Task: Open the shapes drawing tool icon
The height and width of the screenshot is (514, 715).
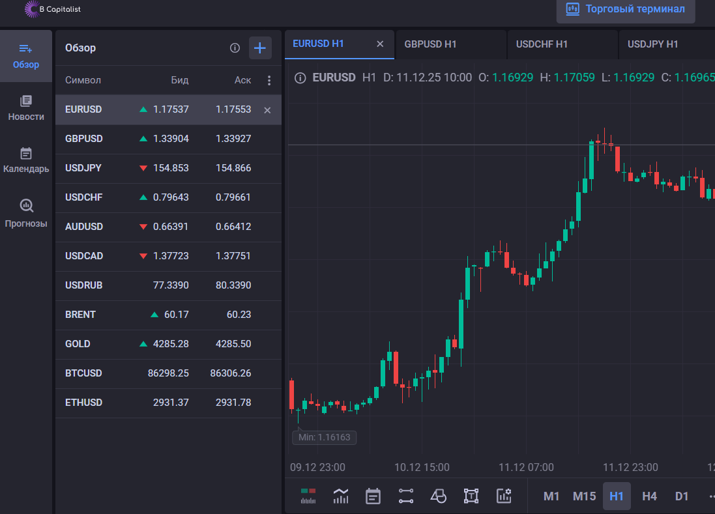Action: tap(439, 496)
